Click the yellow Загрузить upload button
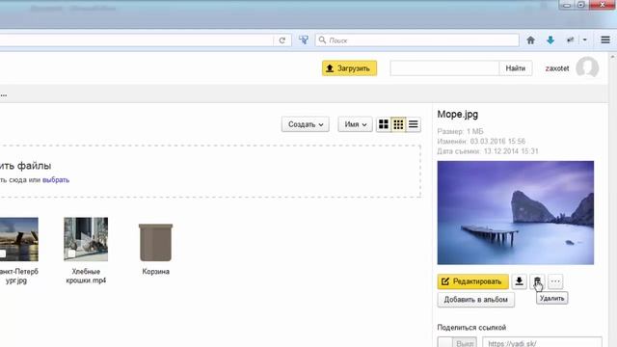This screenshot has width=617, height=347. tap(349, 68)
